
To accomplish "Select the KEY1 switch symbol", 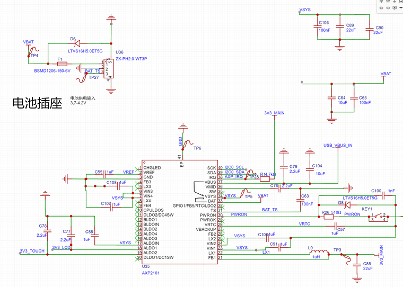I will 378,217.
